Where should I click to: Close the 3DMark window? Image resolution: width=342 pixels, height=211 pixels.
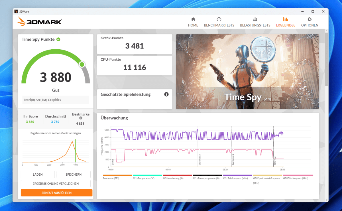coord(323,11)
